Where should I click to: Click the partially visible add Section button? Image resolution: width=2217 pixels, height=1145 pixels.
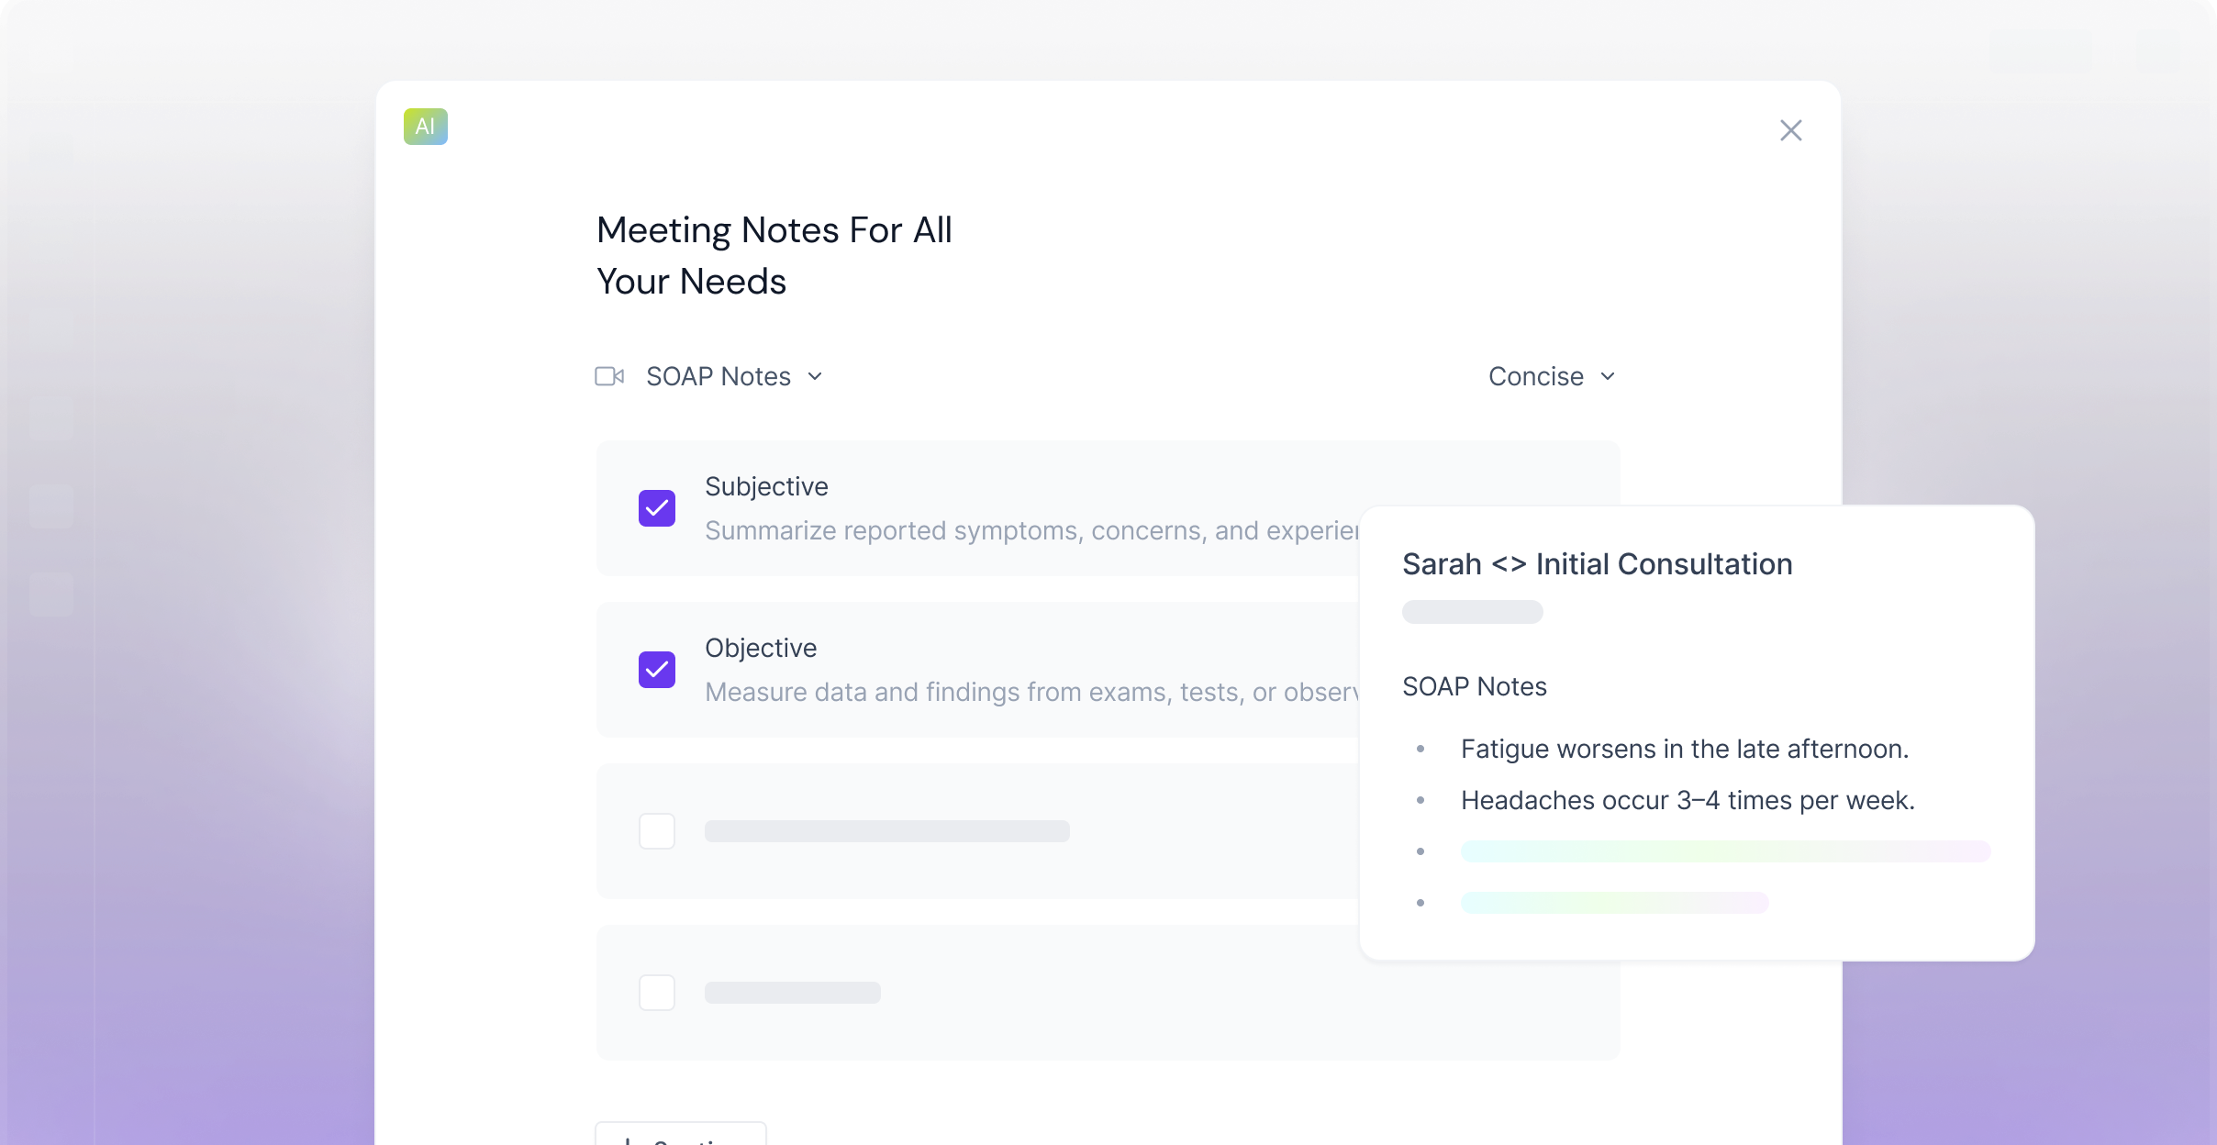pos(680,1136)
